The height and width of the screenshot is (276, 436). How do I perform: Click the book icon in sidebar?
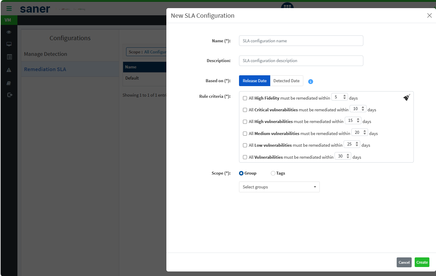point(9,83)
